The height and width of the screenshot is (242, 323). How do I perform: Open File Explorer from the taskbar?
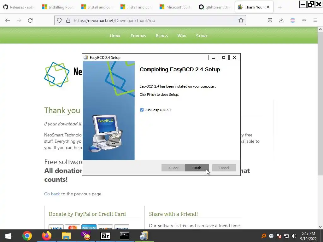(x=66, y=236)
